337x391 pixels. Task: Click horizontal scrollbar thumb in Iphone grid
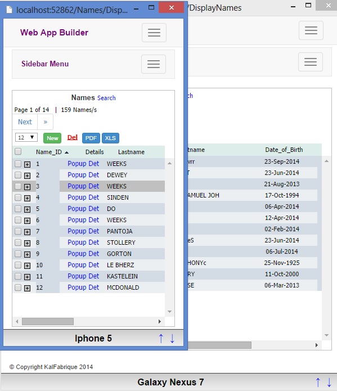[x=48, y=321]
